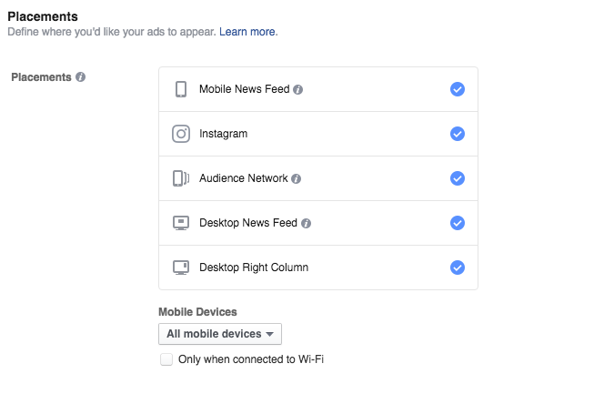
Task: Click info icon next to Audience Network
Action: click(x=296, y=179)
